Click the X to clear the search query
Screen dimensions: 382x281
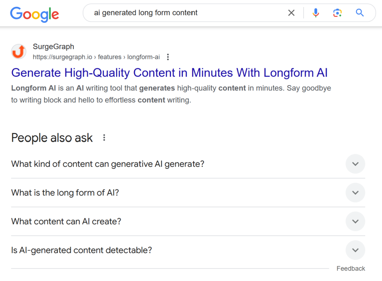pyautogui.click(x=291, y=12)
